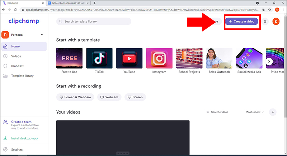The height and width of the screenshot is (156, 287).
Task: Bookmark this page with the star icon
Action: click(269, 10)
